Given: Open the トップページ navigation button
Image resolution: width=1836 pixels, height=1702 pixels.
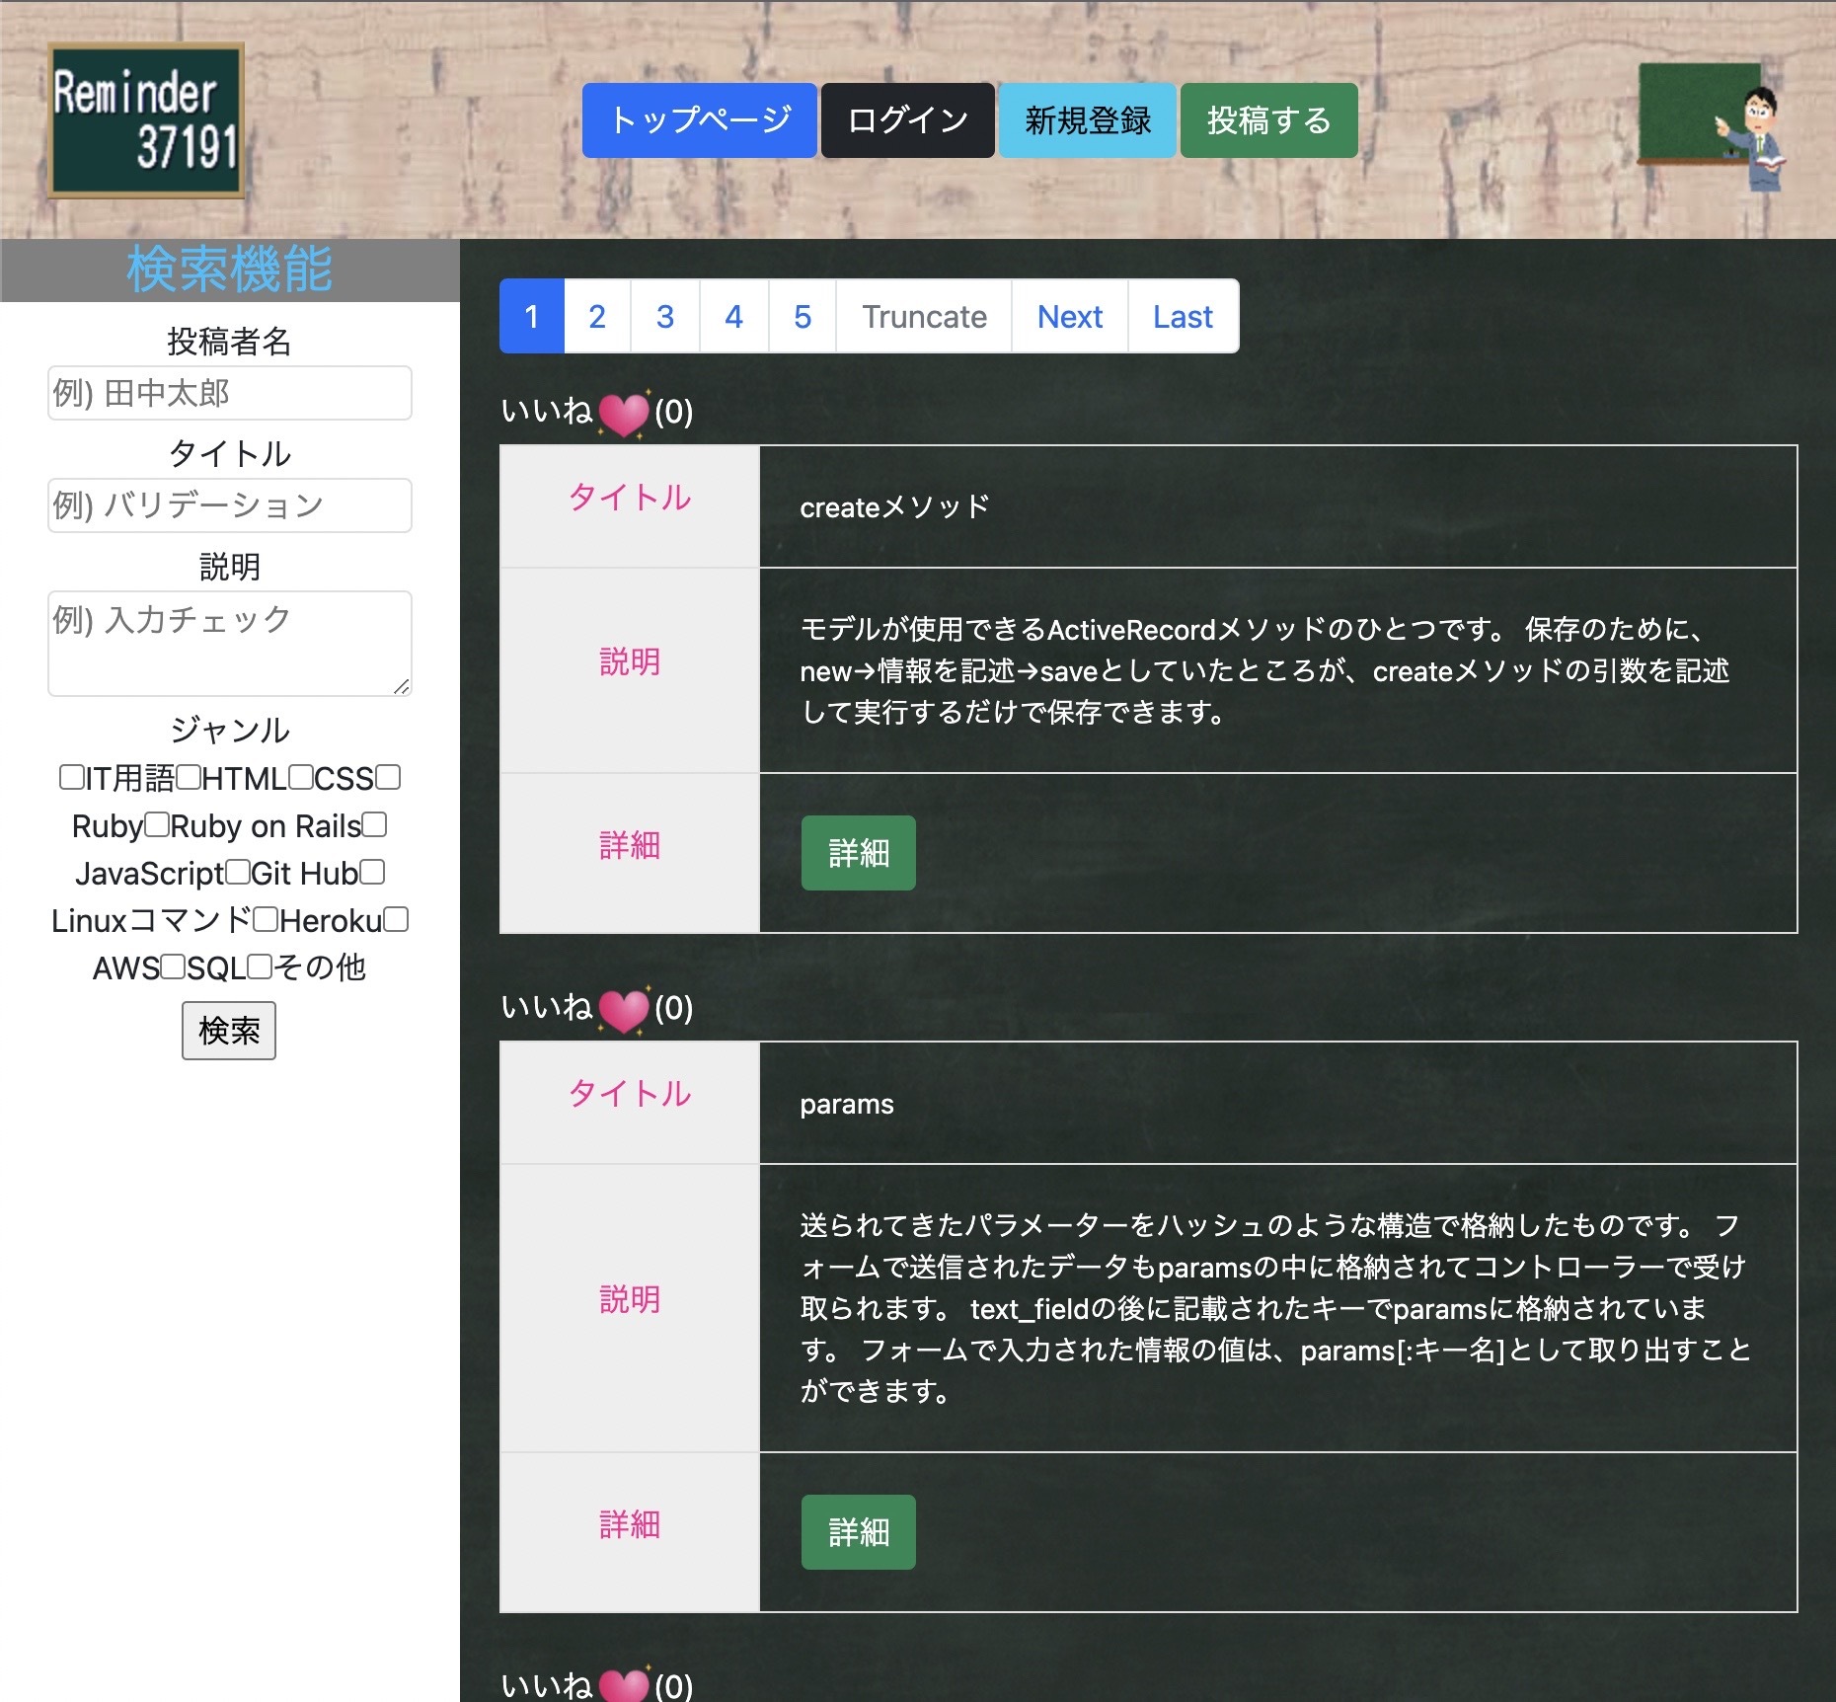Looking at the screenshot, I should [700, 120].
